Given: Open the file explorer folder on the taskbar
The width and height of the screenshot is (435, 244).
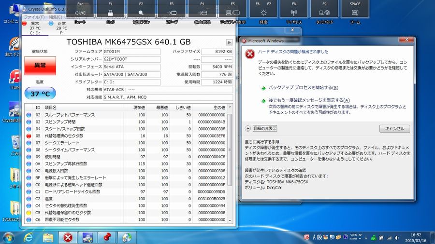Looking at the screenshot, I should (48, 237).
